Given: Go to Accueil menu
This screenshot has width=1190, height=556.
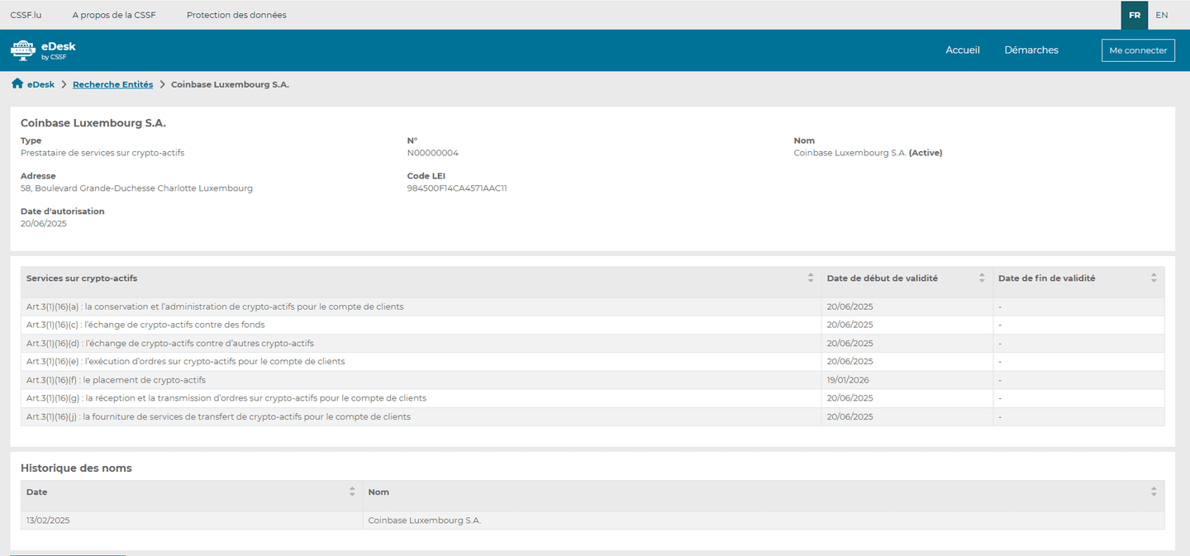Looking at the screenshot, I should coord(963,50).
